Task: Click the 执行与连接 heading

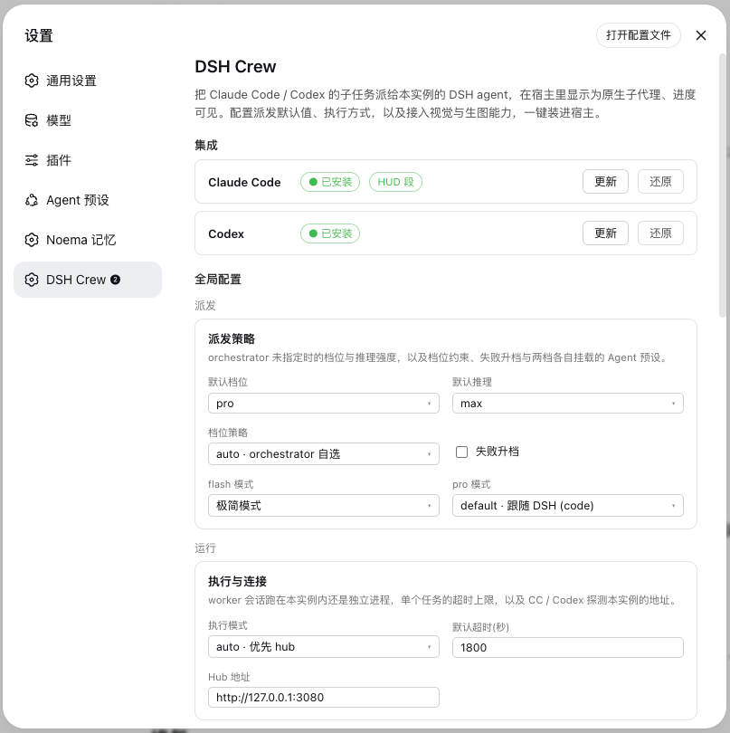Action: [x=237, y=581]
